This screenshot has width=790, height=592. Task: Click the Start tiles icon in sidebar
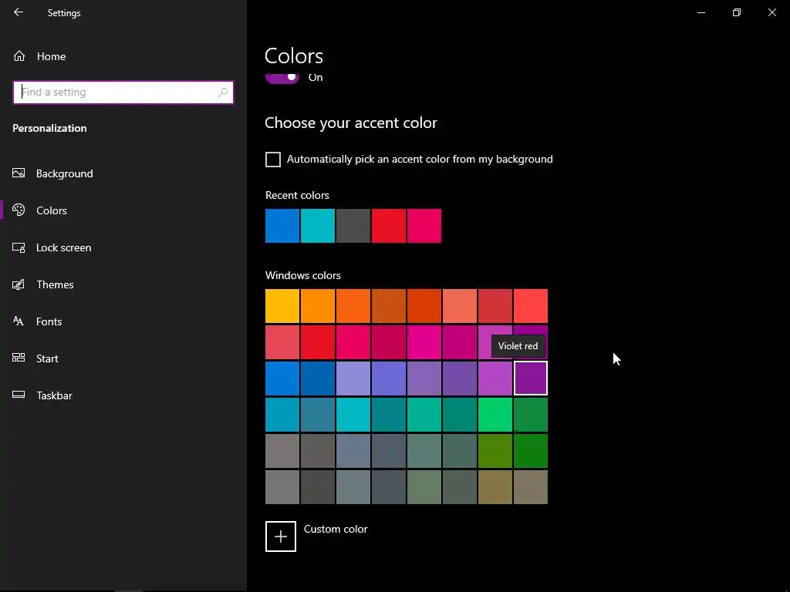[x=19, y=358]
